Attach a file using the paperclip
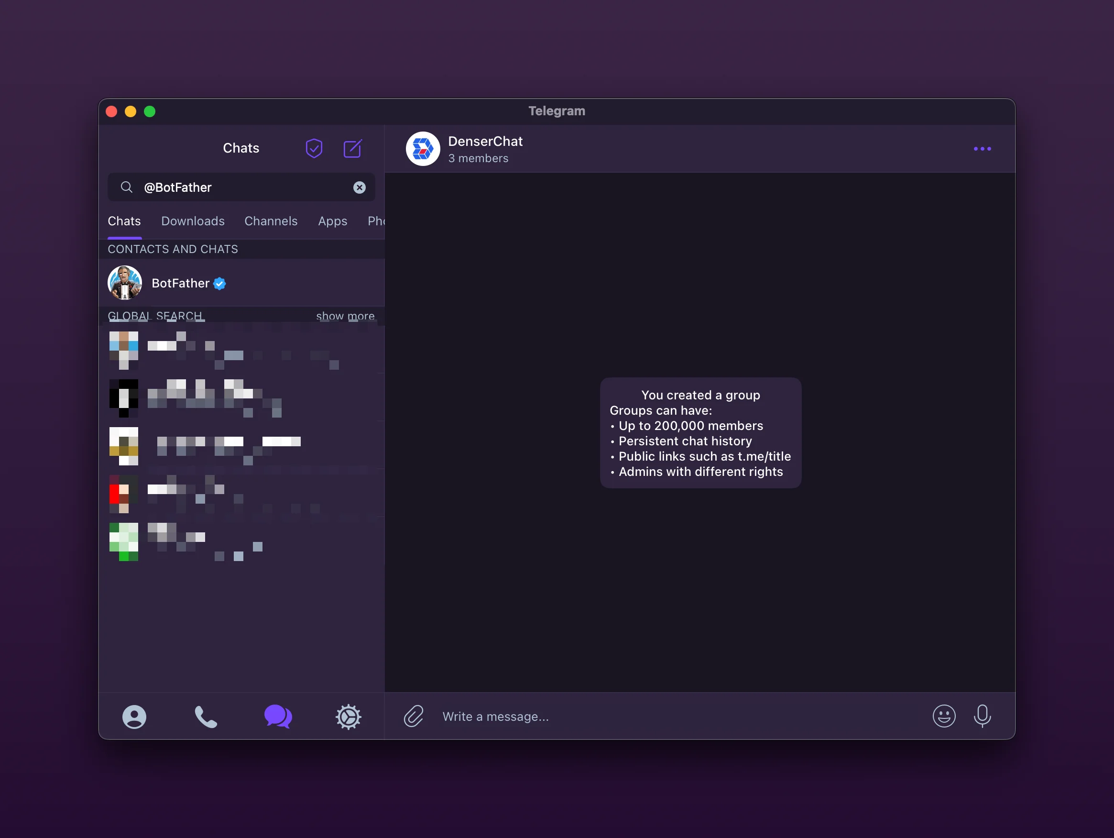Viewport: 1114px width, 838px height. [x=415, y=716]
